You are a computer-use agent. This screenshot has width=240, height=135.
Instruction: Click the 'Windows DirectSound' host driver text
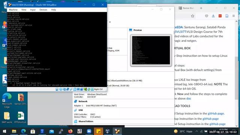click(x=97, y=94)
